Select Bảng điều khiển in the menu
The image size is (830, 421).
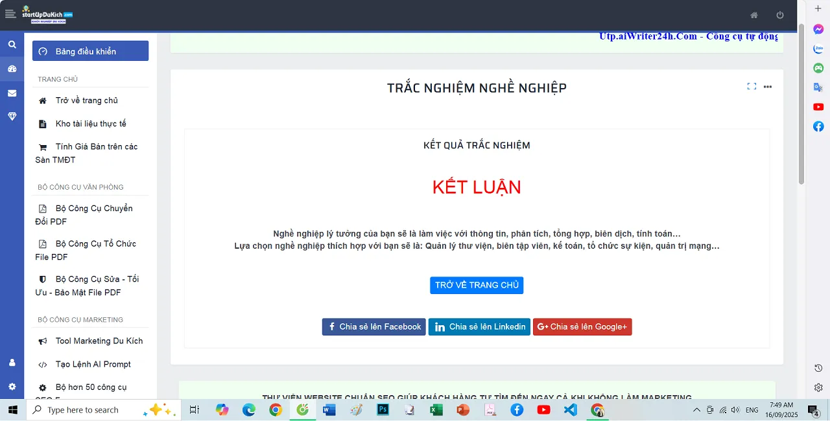90,51
